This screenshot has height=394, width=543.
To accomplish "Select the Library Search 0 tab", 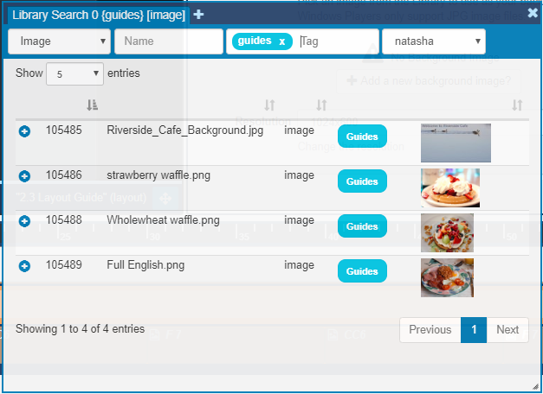I will (x=98, y=14).
